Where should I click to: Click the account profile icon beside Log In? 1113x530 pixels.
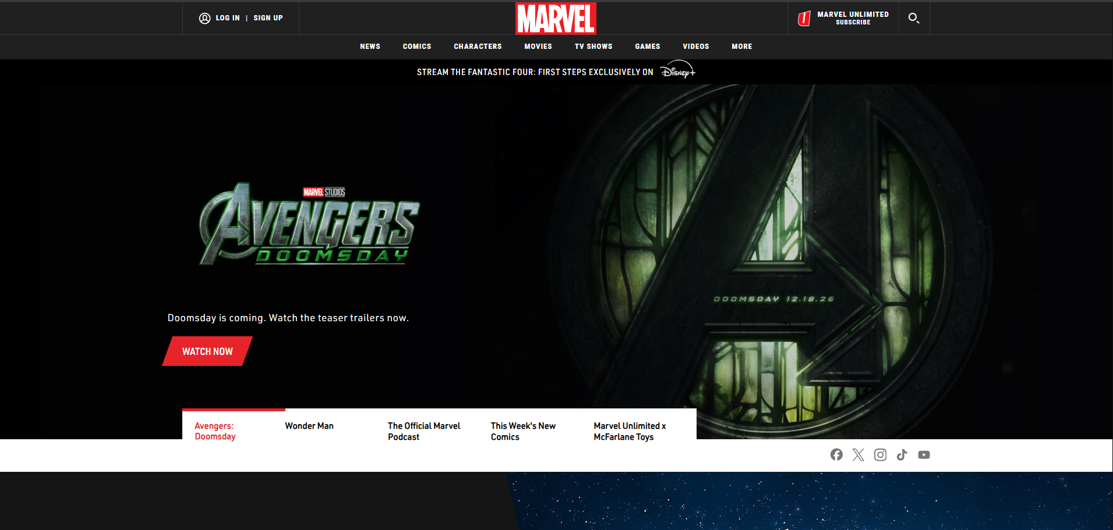(204, 18)
